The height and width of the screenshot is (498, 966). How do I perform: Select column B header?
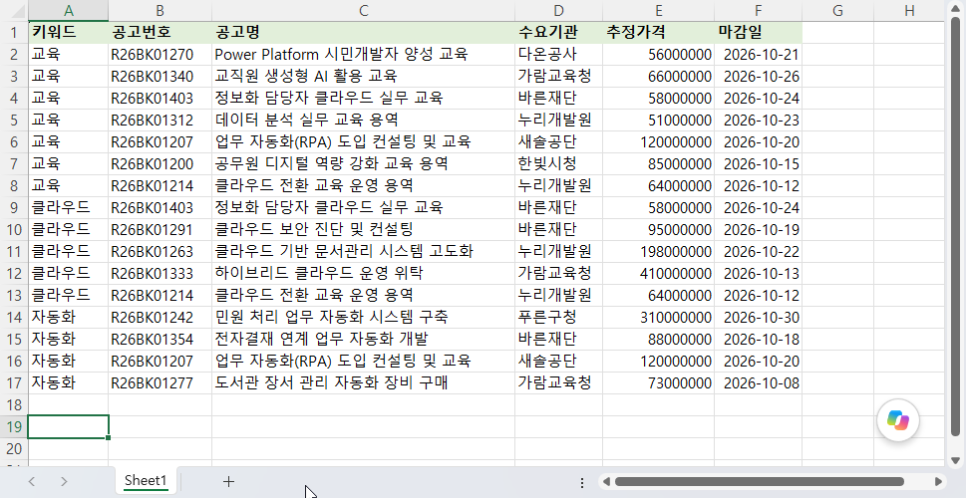point(161,10)
